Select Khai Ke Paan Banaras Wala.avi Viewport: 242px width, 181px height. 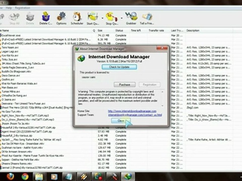19,83
